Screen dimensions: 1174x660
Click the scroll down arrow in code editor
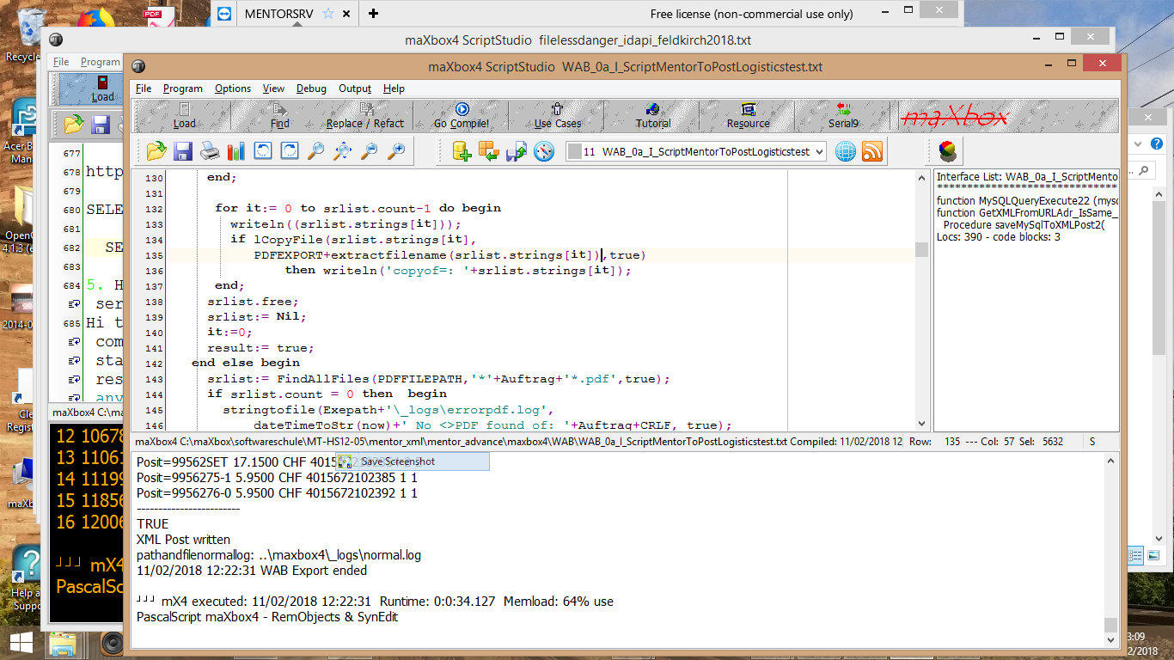pos(922,424)
